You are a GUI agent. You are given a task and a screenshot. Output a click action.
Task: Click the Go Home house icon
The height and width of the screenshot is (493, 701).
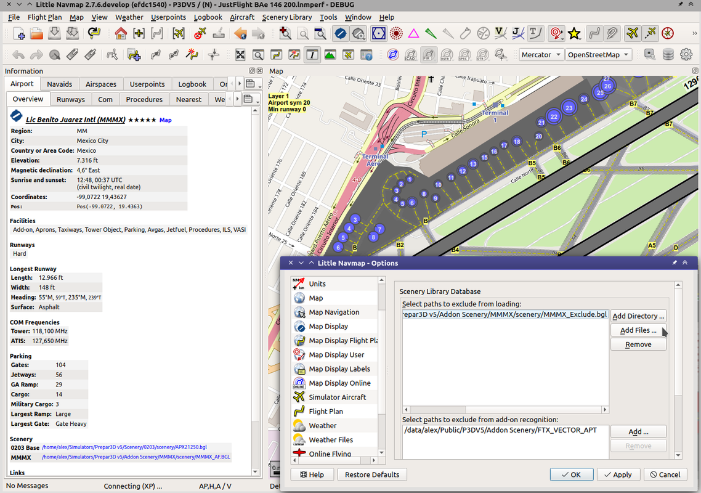pyautogui.click(x=121, y=33)
